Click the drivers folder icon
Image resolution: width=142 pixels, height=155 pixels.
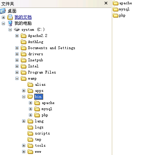coord(24,54)
